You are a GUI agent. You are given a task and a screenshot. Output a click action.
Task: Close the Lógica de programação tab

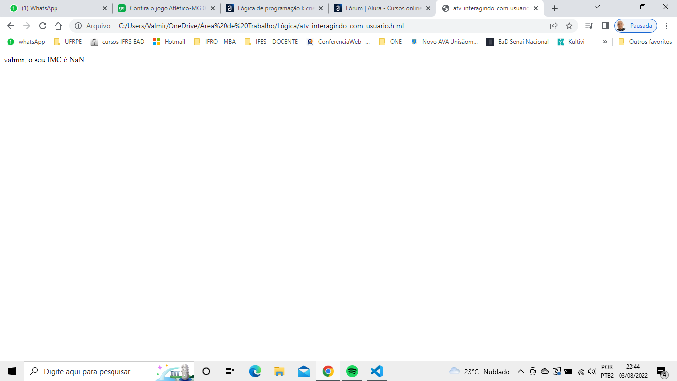tap(321, 8)
